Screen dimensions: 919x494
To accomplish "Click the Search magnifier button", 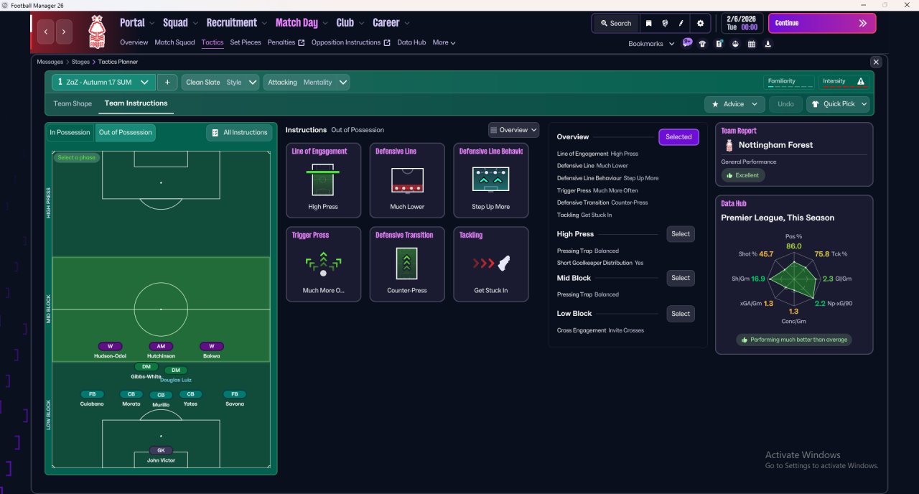I will click(x=615, y=23).
